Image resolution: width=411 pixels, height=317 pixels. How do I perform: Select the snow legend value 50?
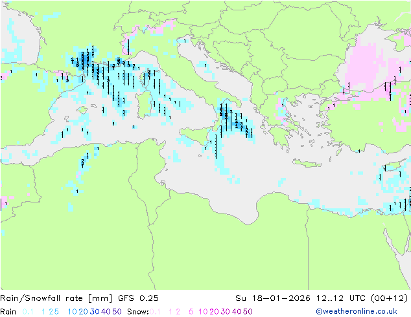click(248, 312)
